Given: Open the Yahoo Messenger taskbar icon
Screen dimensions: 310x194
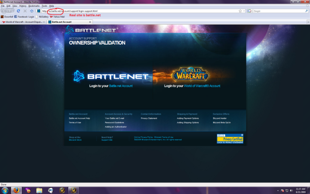Looking at the screenshot, I should click(28, 191).
